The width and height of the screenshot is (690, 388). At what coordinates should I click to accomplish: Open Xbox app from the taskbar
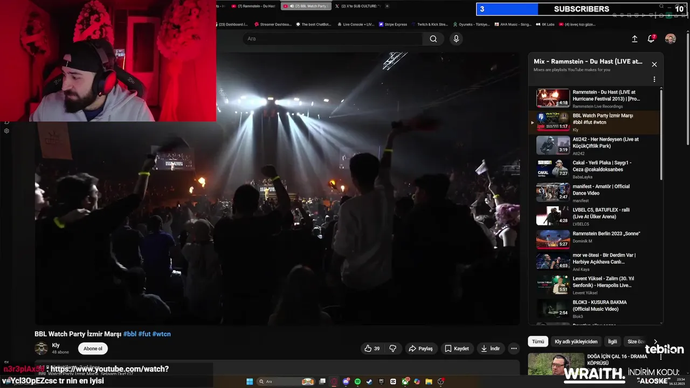coord(405,382)
